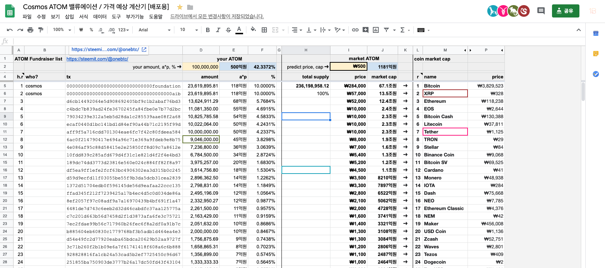Open the 100% zoom dropdown
Viewport: 605px width, 268px height.
[61, 30]
